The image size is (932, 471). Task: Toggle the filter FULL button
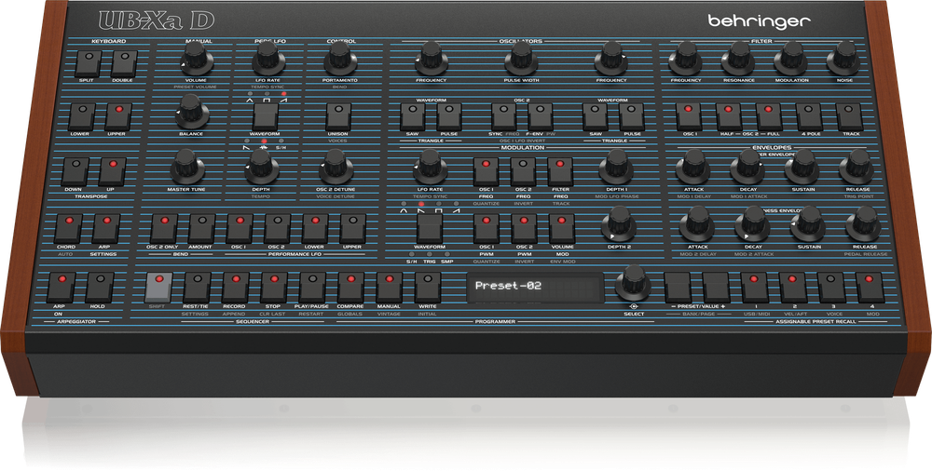click(x=769, y=116)
